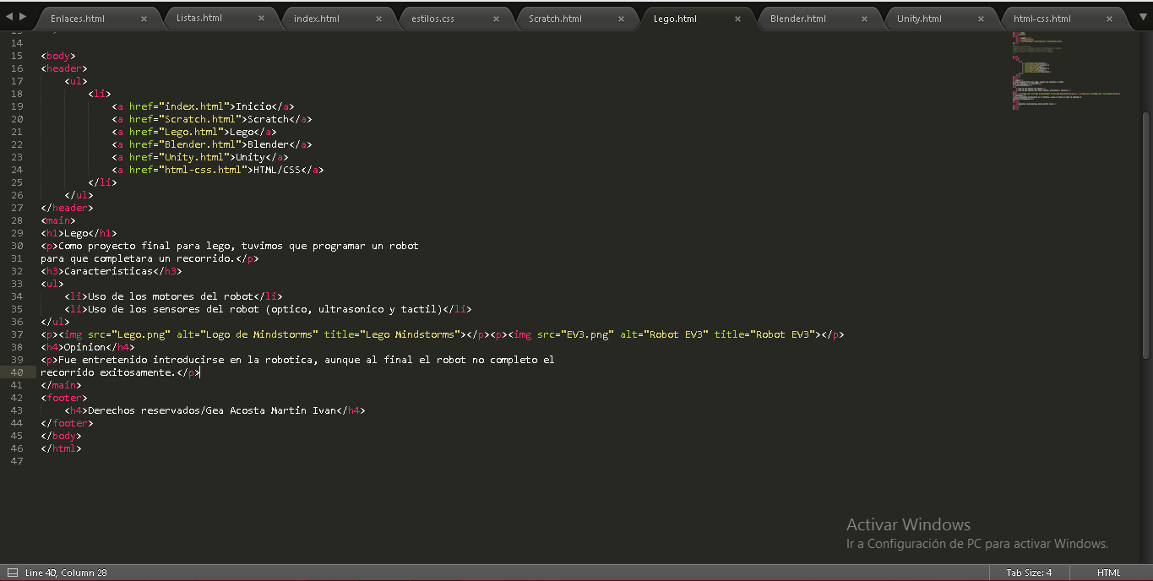Viewport: 1153px width, 581px height.
Task: Click line number 15 in gutter
Action: click(17, 56)
